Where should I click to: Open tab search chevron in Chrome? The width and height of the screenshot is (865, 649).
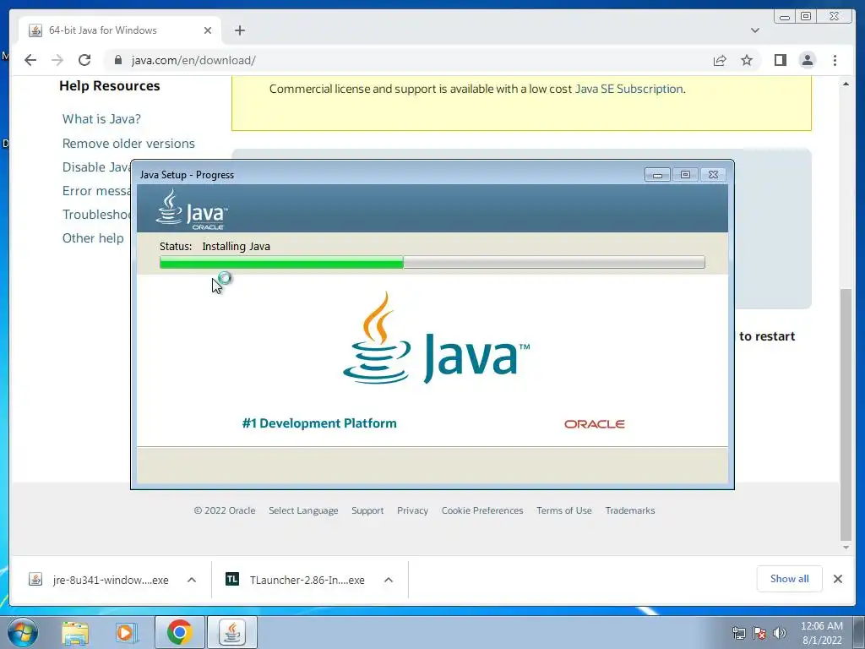(754, 30)
